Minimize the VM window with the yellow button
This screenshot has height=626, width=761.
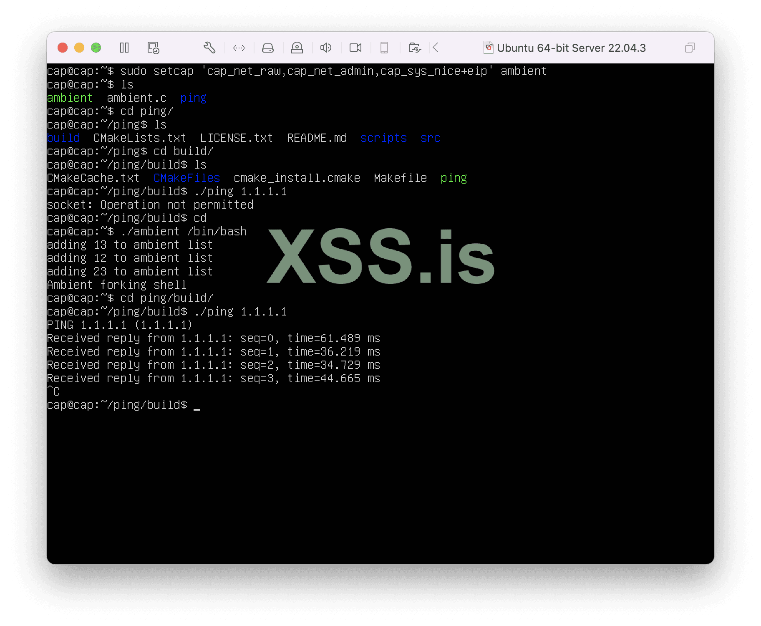[x=79, y=48]
